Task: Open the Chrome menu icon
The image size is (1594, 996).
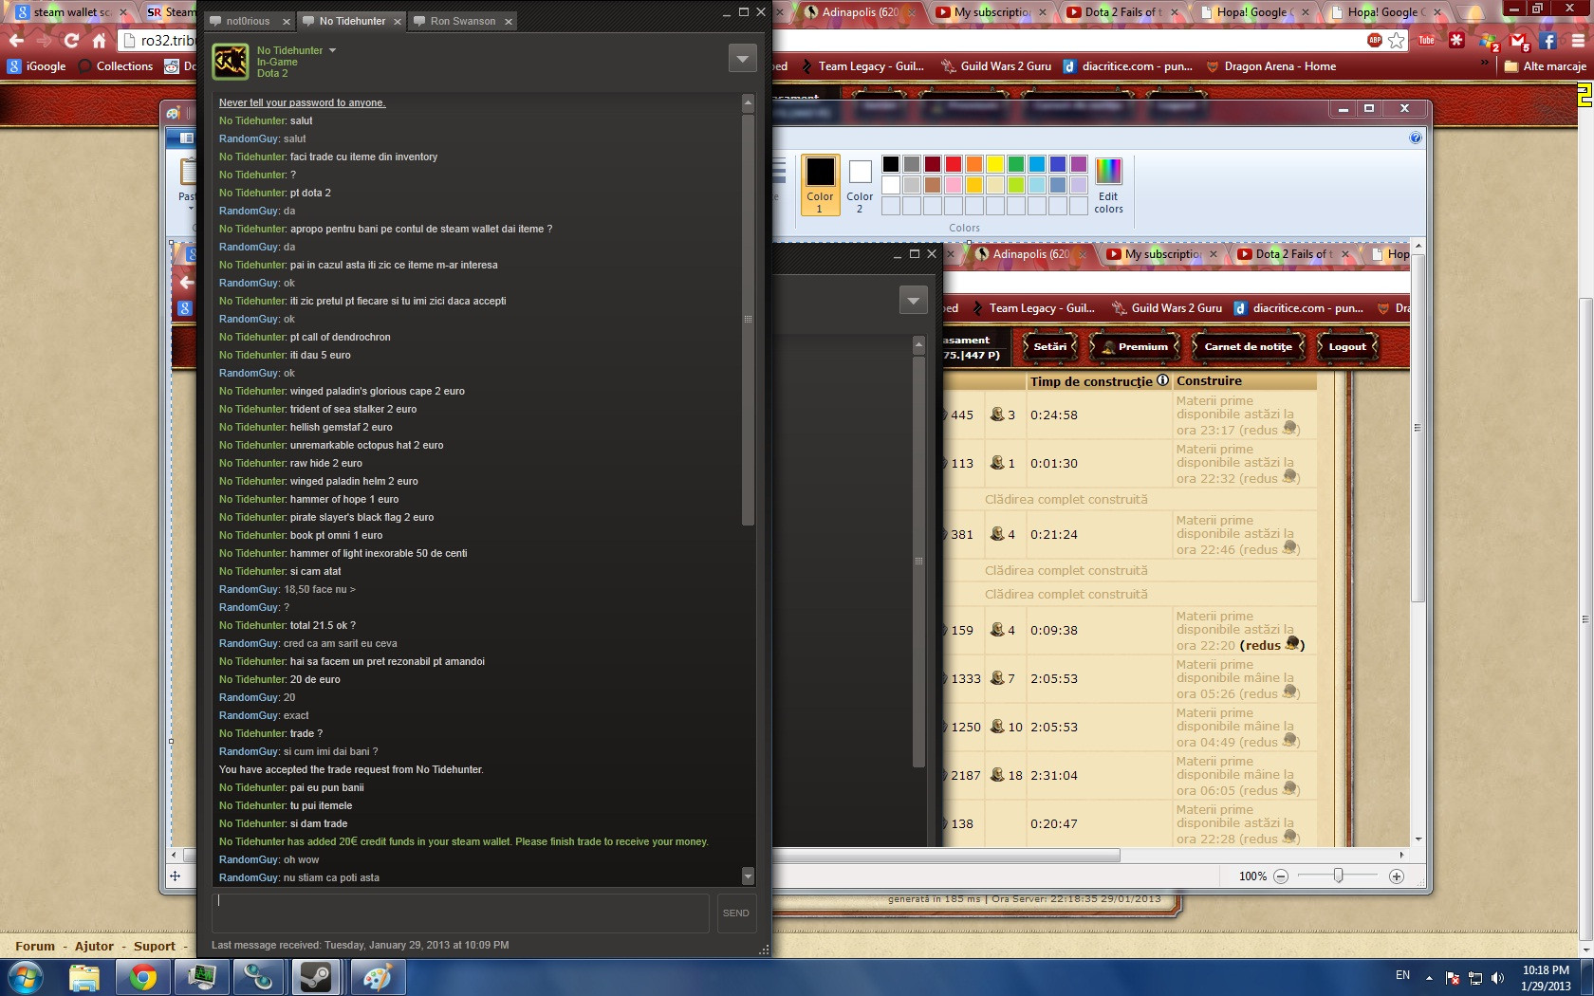Action: click(1577, 40)
